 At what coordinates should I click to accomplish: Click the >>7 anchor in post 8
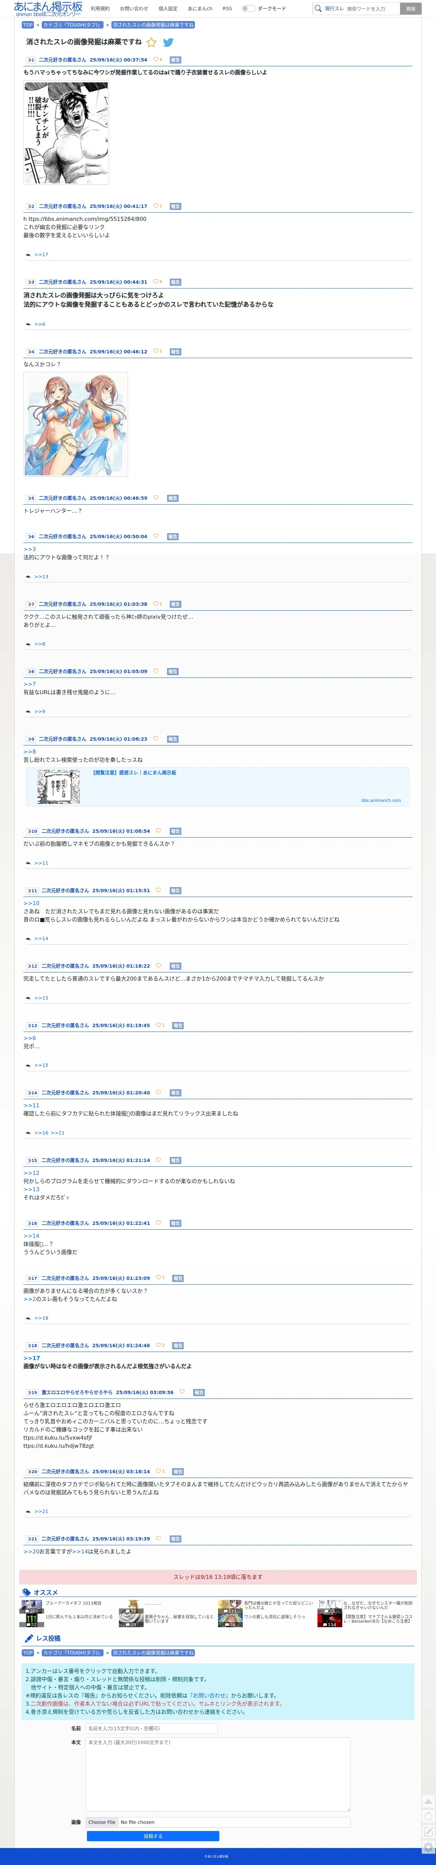30,684
